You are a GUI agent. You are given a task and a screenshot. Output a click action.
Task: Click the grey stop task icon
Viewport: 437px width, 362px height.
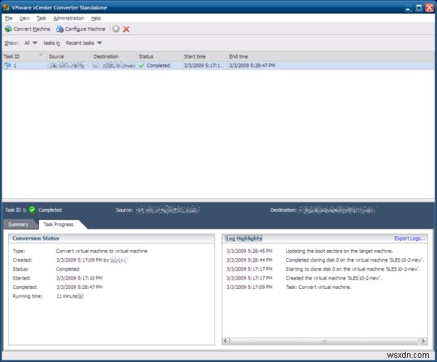click(x=116, y=29)
